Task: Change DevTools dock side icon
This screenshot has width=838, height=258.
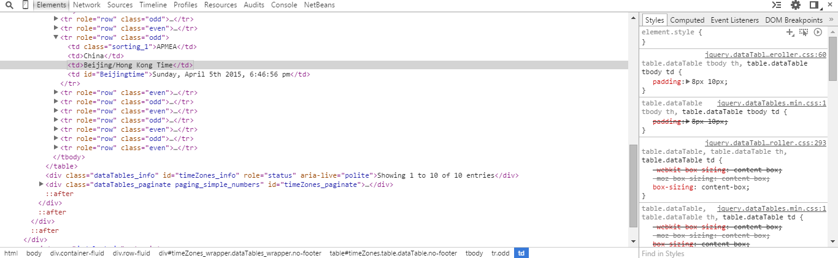Action: [x=815, y=5]
